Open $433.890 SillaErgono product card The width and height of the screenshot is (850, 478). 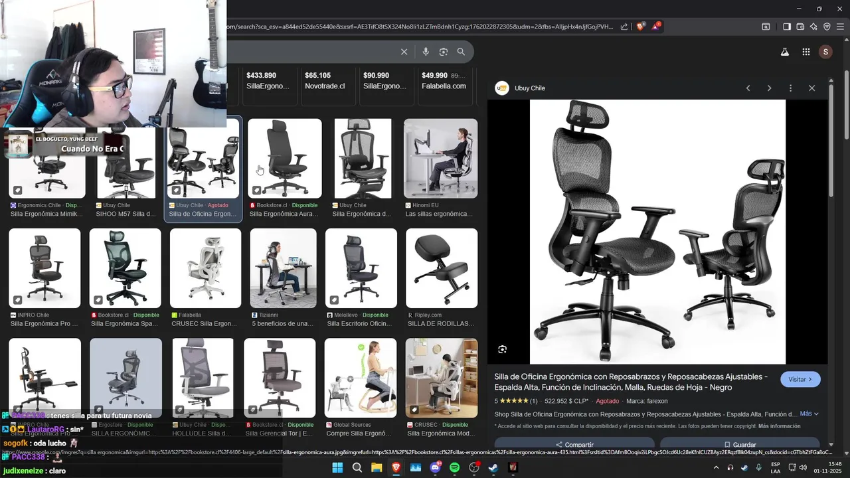click(270, 86)
